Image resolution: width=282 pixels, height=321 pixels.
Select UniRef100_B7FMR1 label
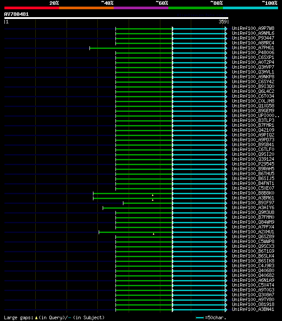click(253, 125)
